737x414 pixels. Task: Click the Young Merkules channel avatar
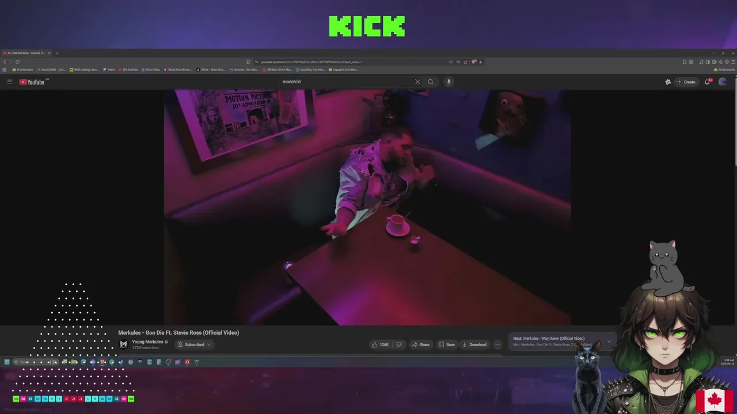[123, 344]
